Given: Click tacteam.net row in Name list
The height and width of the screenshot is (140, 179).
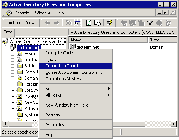Looking at the screenshot, I should click(x=88, y=47).
